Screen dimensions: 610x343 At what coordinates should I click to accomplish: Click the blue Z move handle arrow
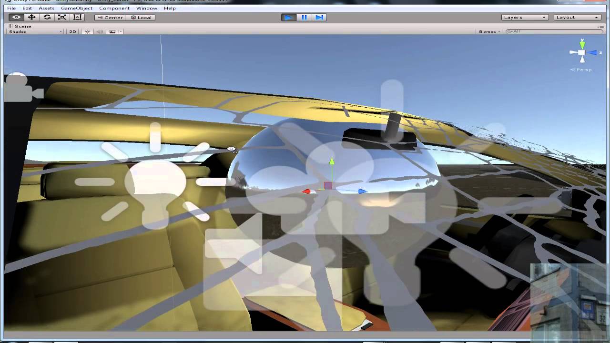point(362,192)
